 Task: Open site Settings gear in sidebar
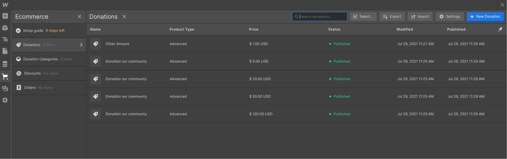click(5, 100)
